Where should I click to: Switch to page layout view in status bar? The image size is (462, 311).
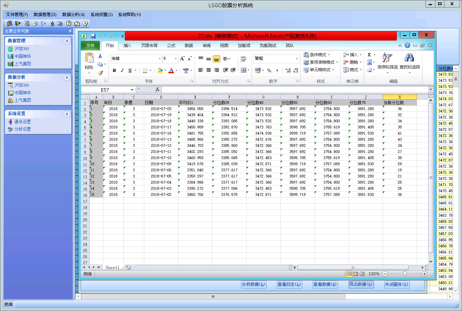[356, 274]
